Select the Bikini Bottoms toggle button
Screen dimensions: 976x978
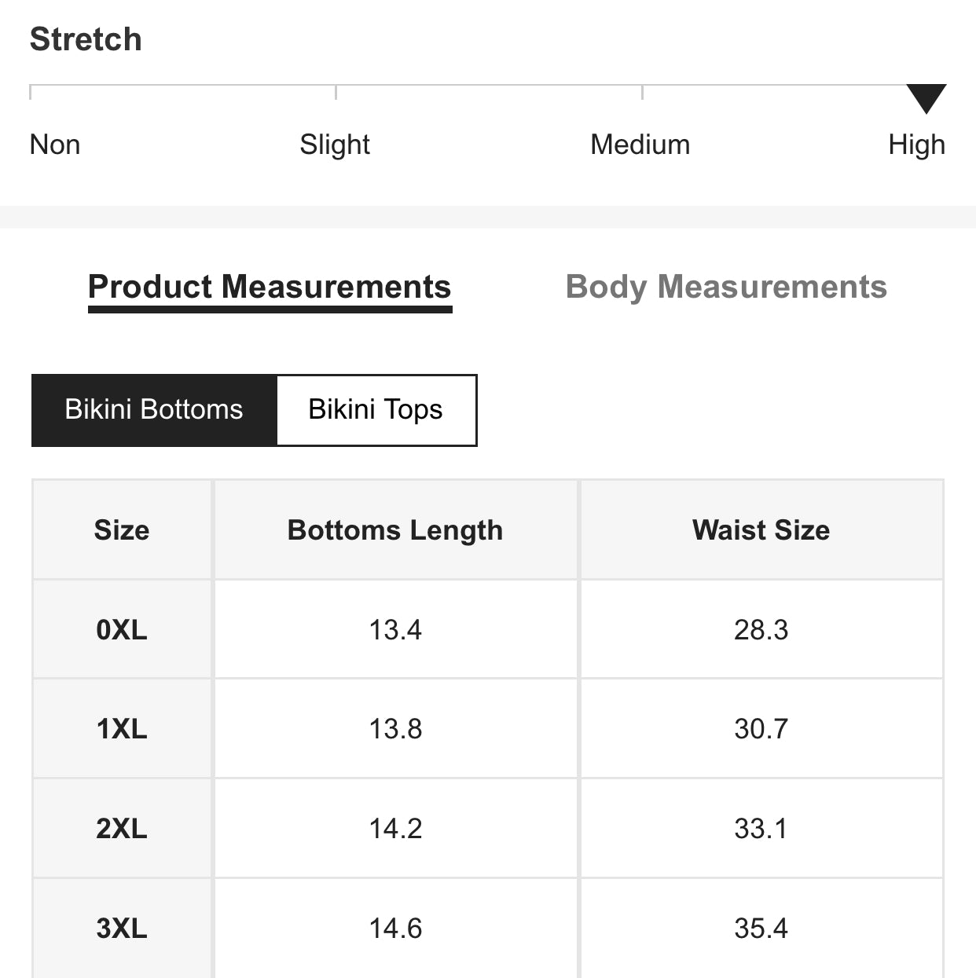[154, 410]
